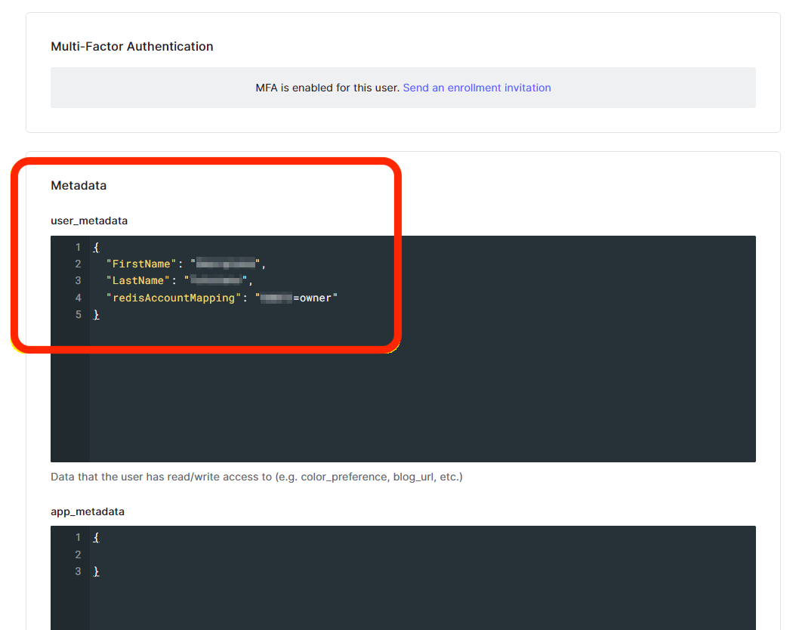Viewport: 799px width, 630px height.
Task: Click the app_metadata section label
Action: click(88, 511)
